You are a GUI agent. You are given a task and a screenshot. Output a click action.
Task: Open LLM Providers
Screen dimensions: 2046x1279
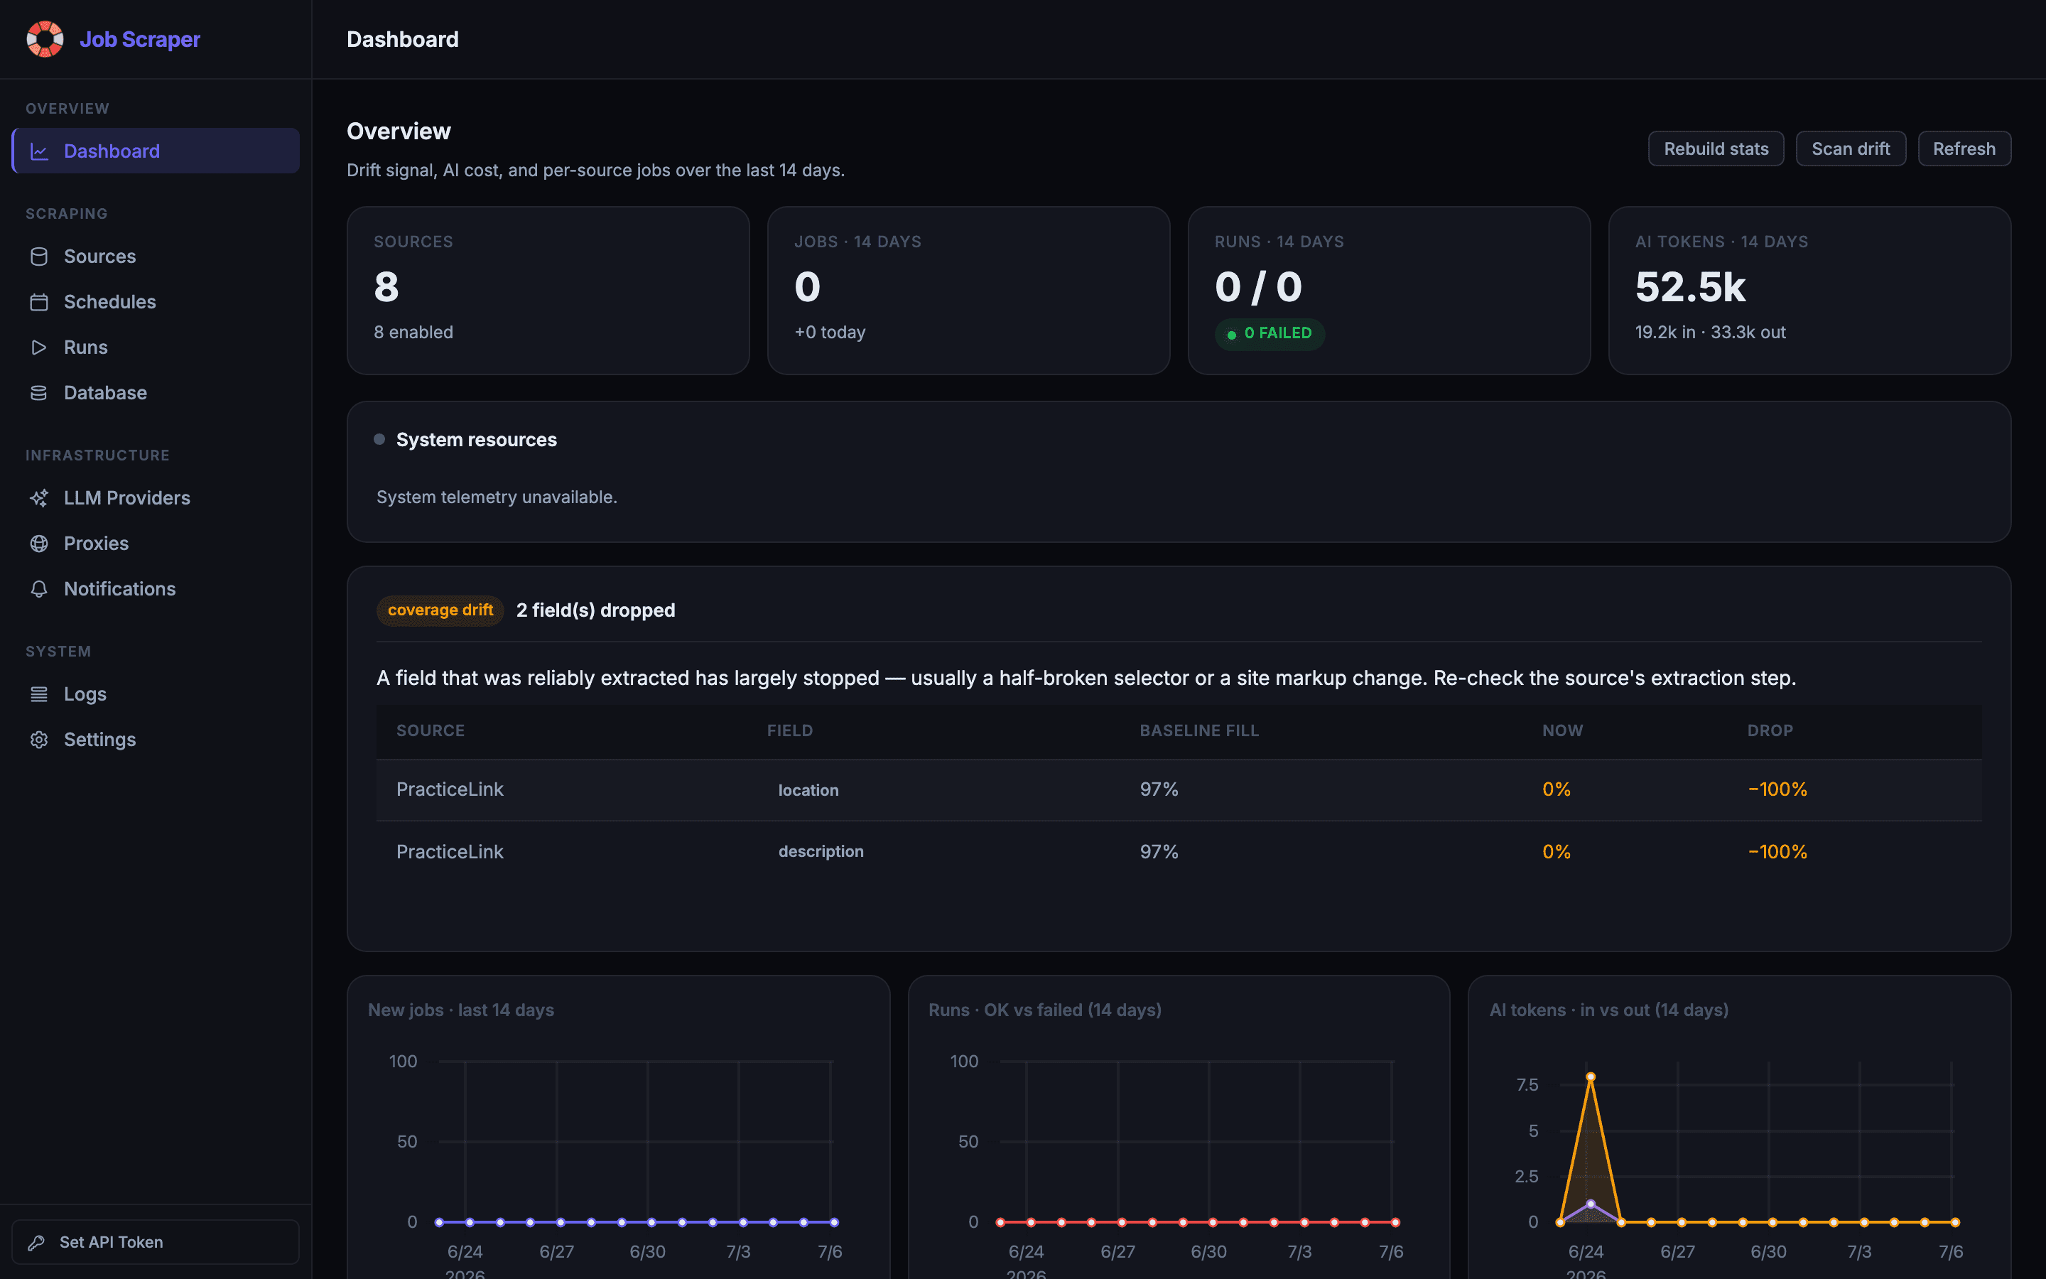(156, 498)
